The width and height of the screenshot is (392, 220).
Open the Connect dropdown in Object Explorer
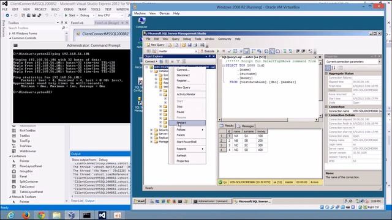151,61
